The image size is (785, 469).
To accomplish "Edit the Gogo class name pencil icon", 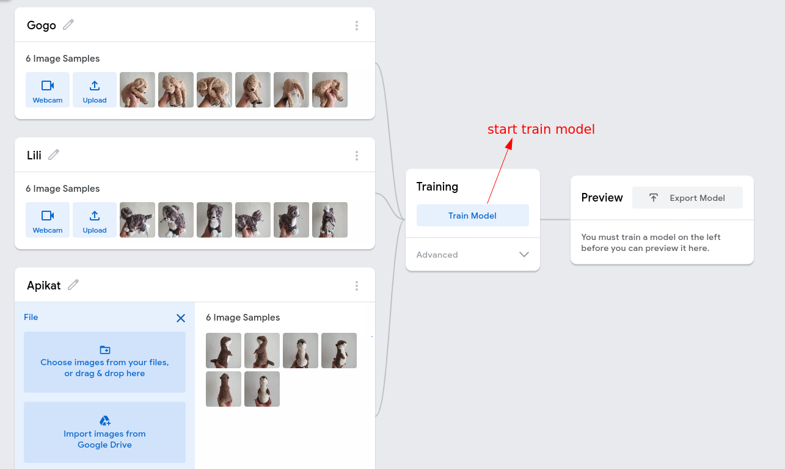I will coord(68,24).
